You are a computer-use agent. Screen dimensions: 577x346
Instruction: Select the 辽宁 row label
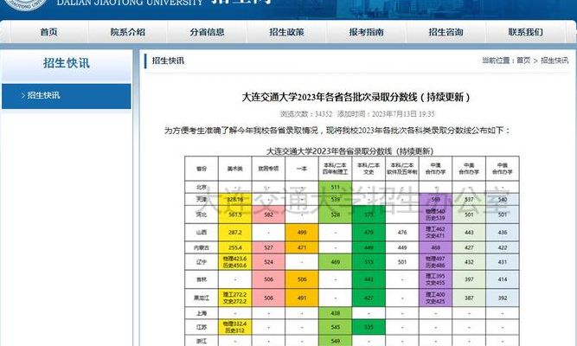tap(202, 262)
